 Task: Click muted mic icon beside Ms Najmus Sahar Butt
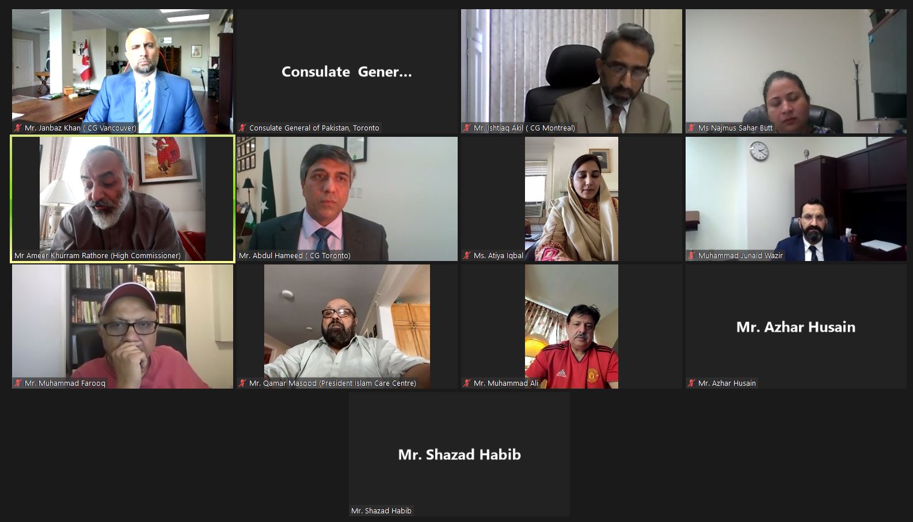[691, 128]
